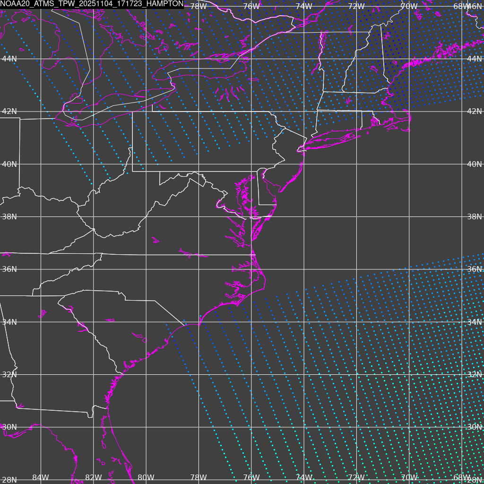Image resolution: width=484 pixels, height=484 pixels.
Task: Click the NOAA20_ATMS_TPW title label
Action: point(92,4)
